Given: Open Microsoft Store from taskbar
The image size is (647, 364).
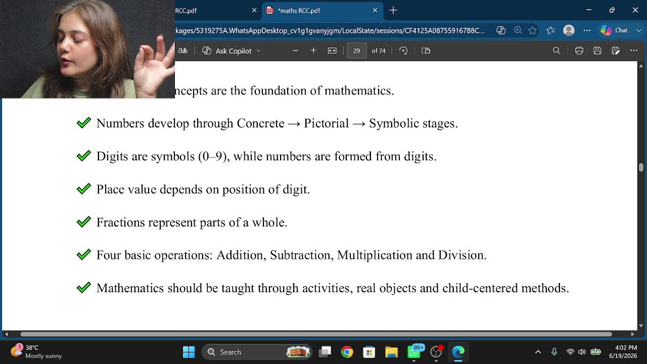Looking at the screenshot, I should 369,352.
